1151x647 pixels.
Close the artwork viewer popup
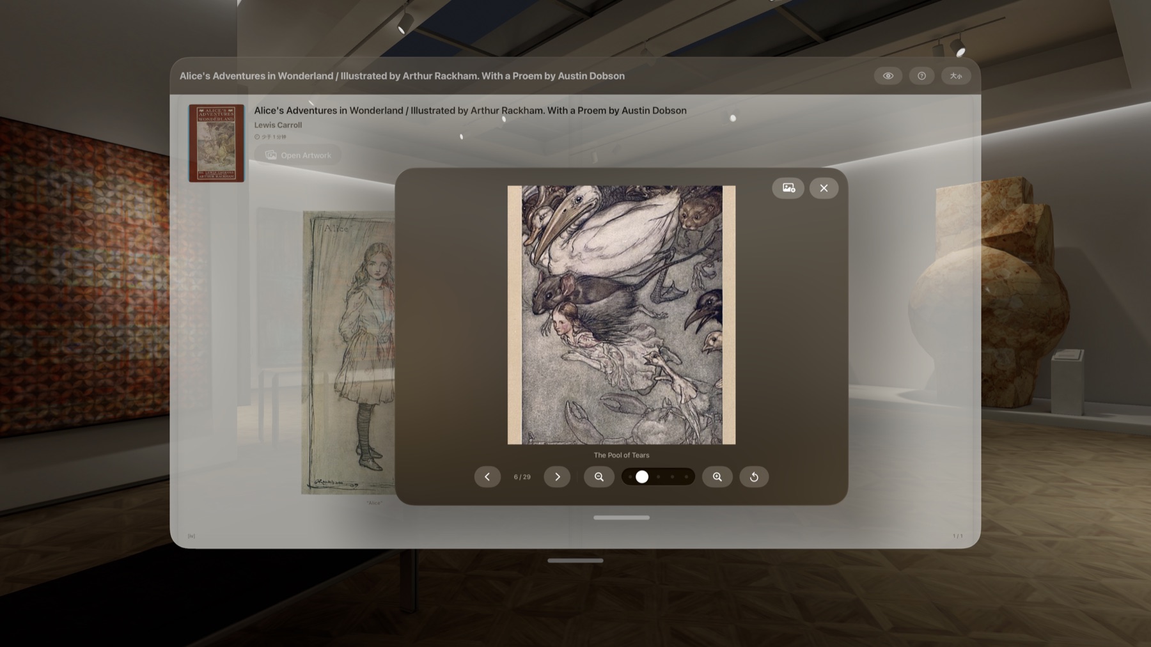pyautogui.click(x=824, y=188)
